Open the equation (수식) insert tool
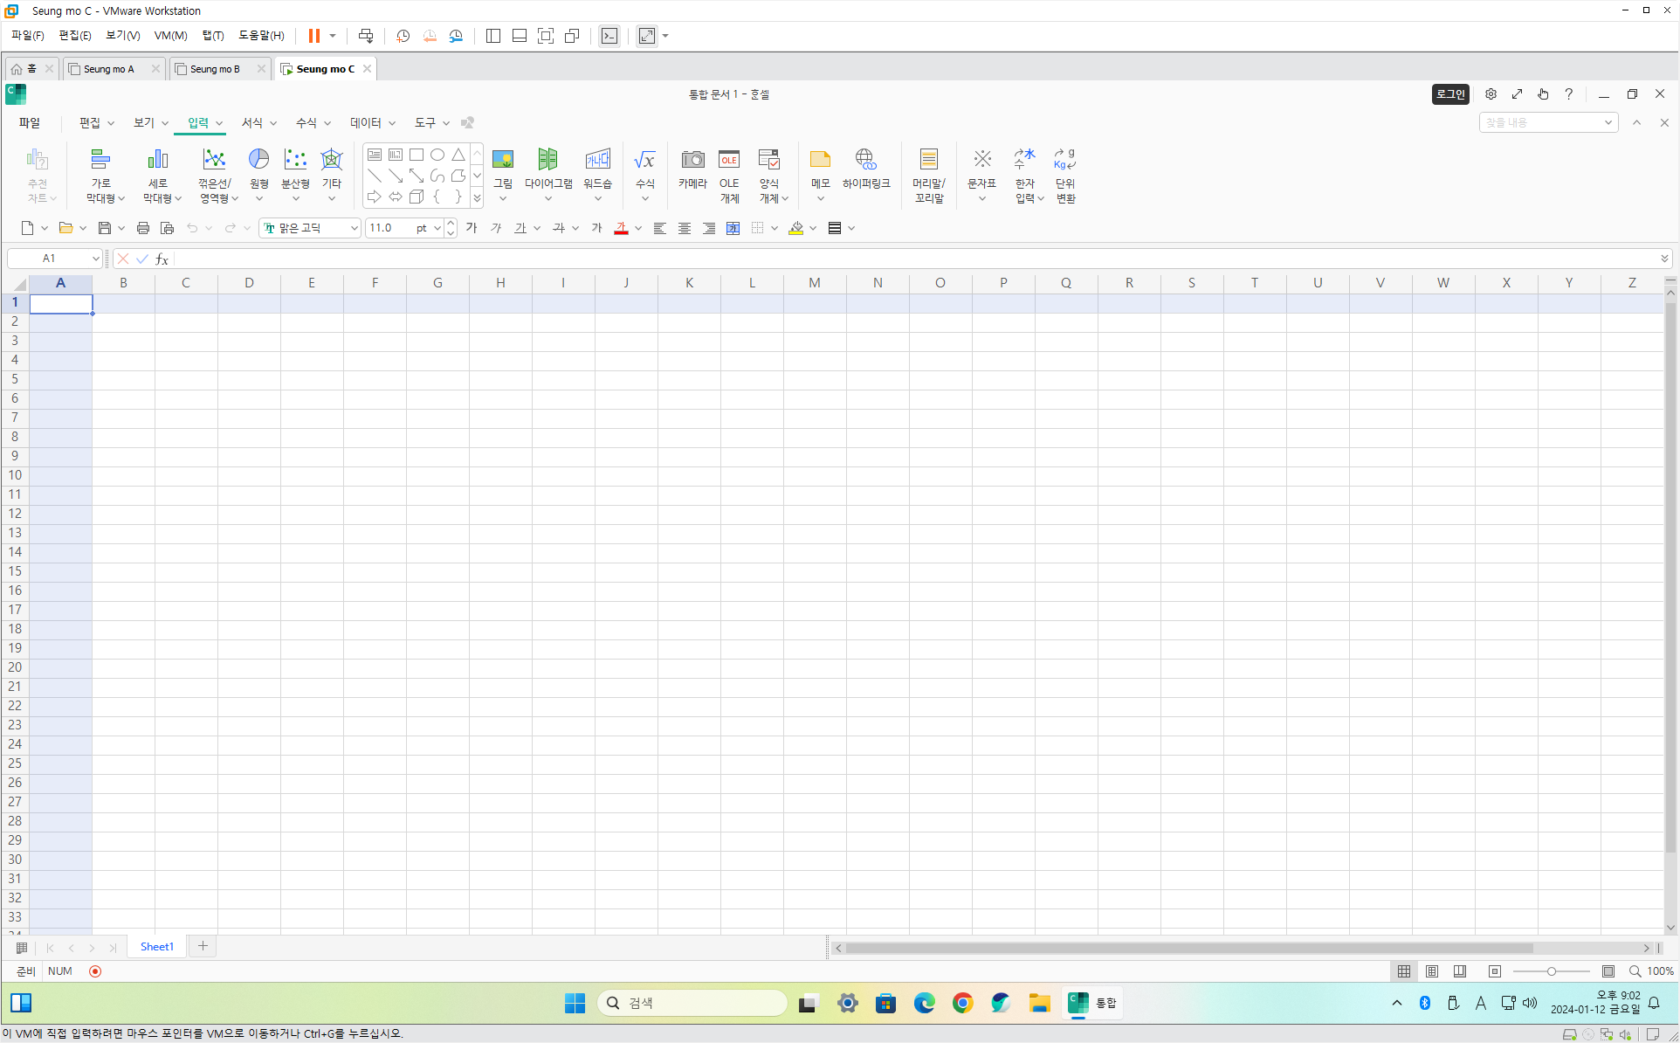The height and width of the screenshot is (1043, 1680). tap(644, 160)
